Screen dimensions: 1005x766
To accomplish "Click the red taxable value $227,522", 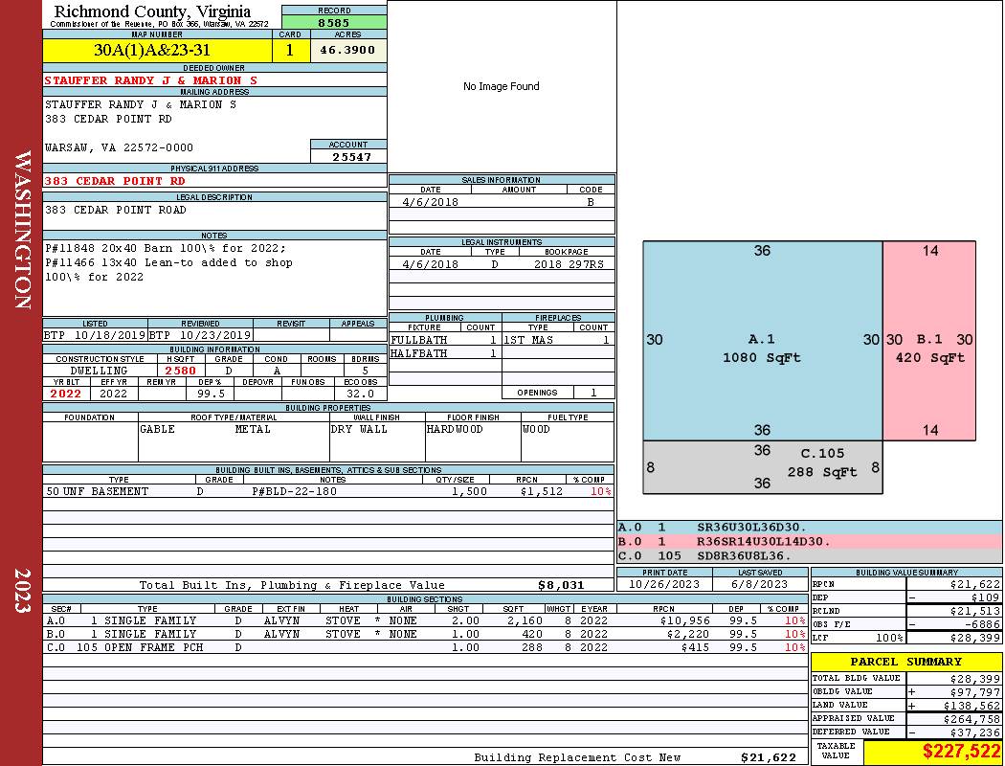I will tap(933, 752).
